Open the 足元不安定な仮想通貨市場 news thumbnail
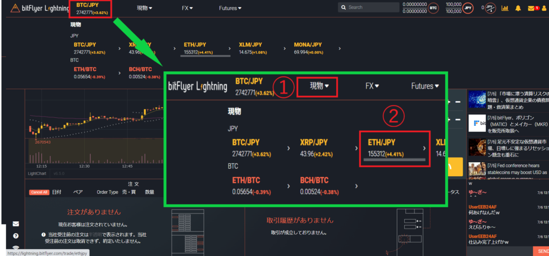 pos(477,147)
